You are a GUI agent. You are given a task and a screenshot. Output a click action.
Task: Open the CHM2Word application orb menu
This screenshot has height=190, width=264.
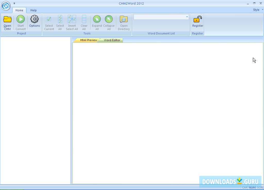tap(6, 6)
